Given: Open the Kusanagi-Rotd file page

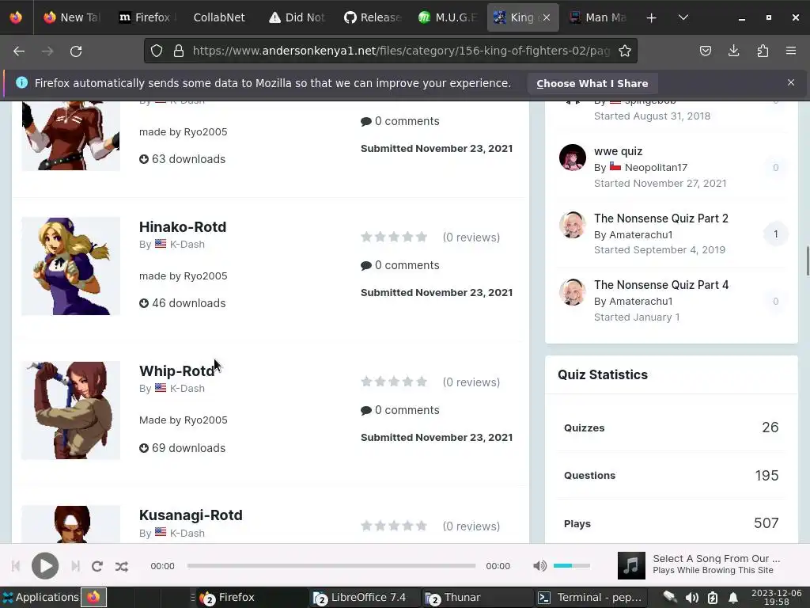Looking at the screenshot, I should coord(191,515).
